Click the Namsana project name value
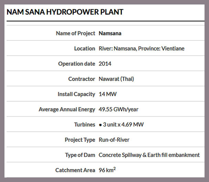209x182 pixels. pos(110,33)
